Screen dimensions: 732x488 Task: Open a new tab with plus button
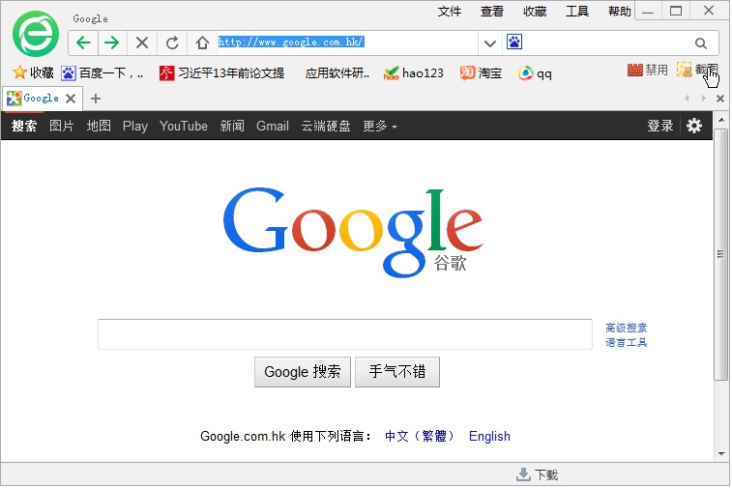click(96, 99)
